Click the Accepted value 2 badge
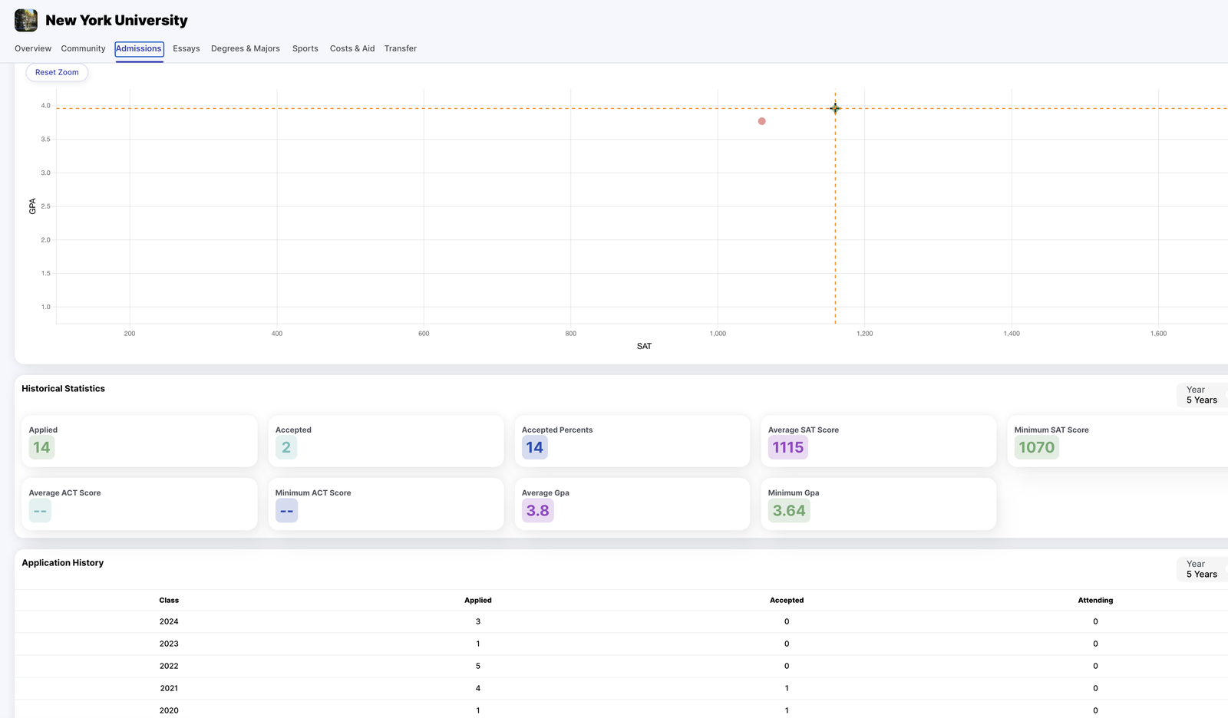This screenshot has height=718, width=1228. point(286,447)
